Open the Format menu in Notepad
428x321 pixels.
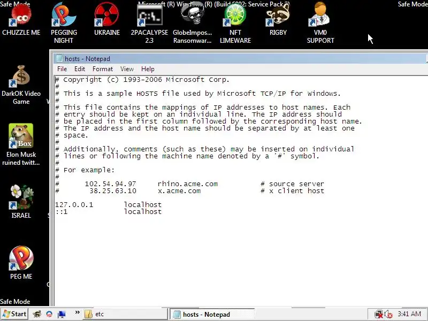[103, 69]
